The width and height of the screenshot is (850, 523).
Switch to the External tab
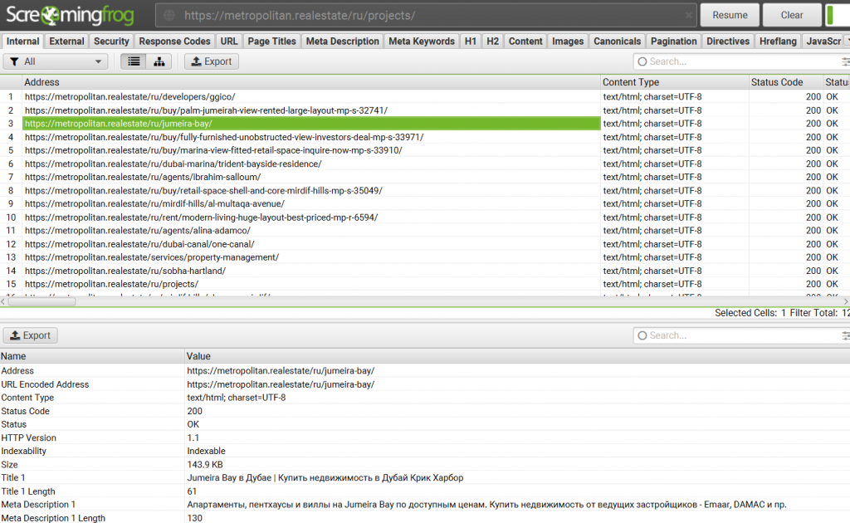click(66, 40)
